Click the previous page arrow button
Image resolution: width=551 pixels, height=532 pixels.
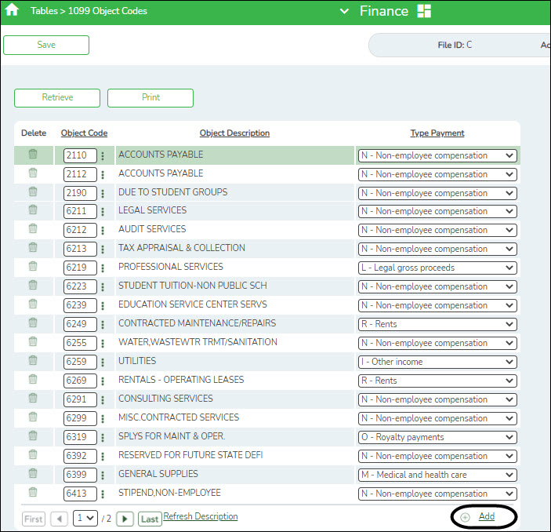[59, 519]
